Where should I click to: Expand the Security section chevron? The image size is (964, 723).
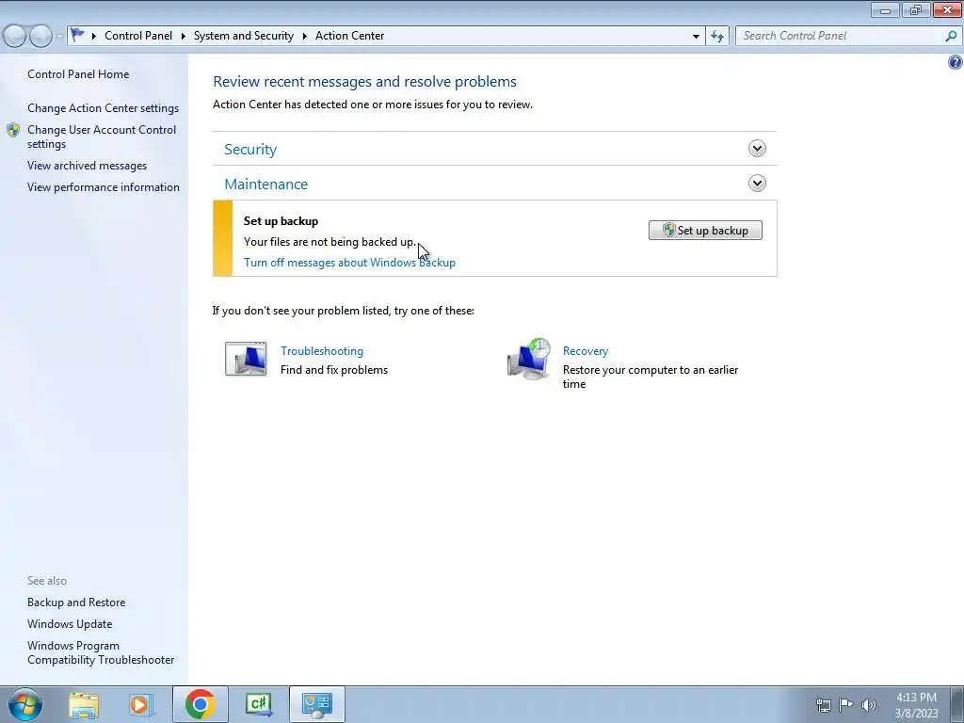pos(757,148)
